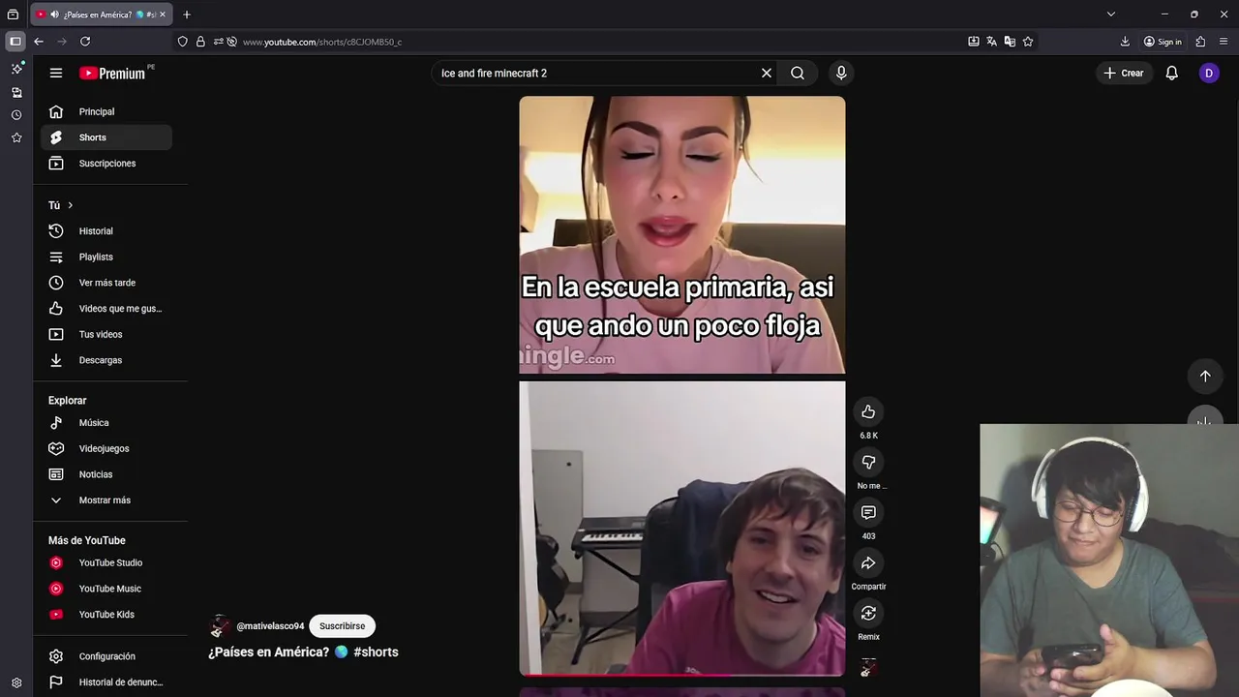Image resolution: width=1239 pixels, height=697 pixels.
Task: Open browser sidebar history clock icon
Action: [16, 115]
